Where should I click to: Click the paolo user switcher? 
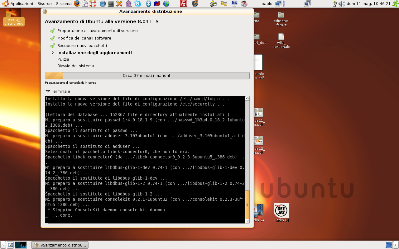(x=267, y=4)
